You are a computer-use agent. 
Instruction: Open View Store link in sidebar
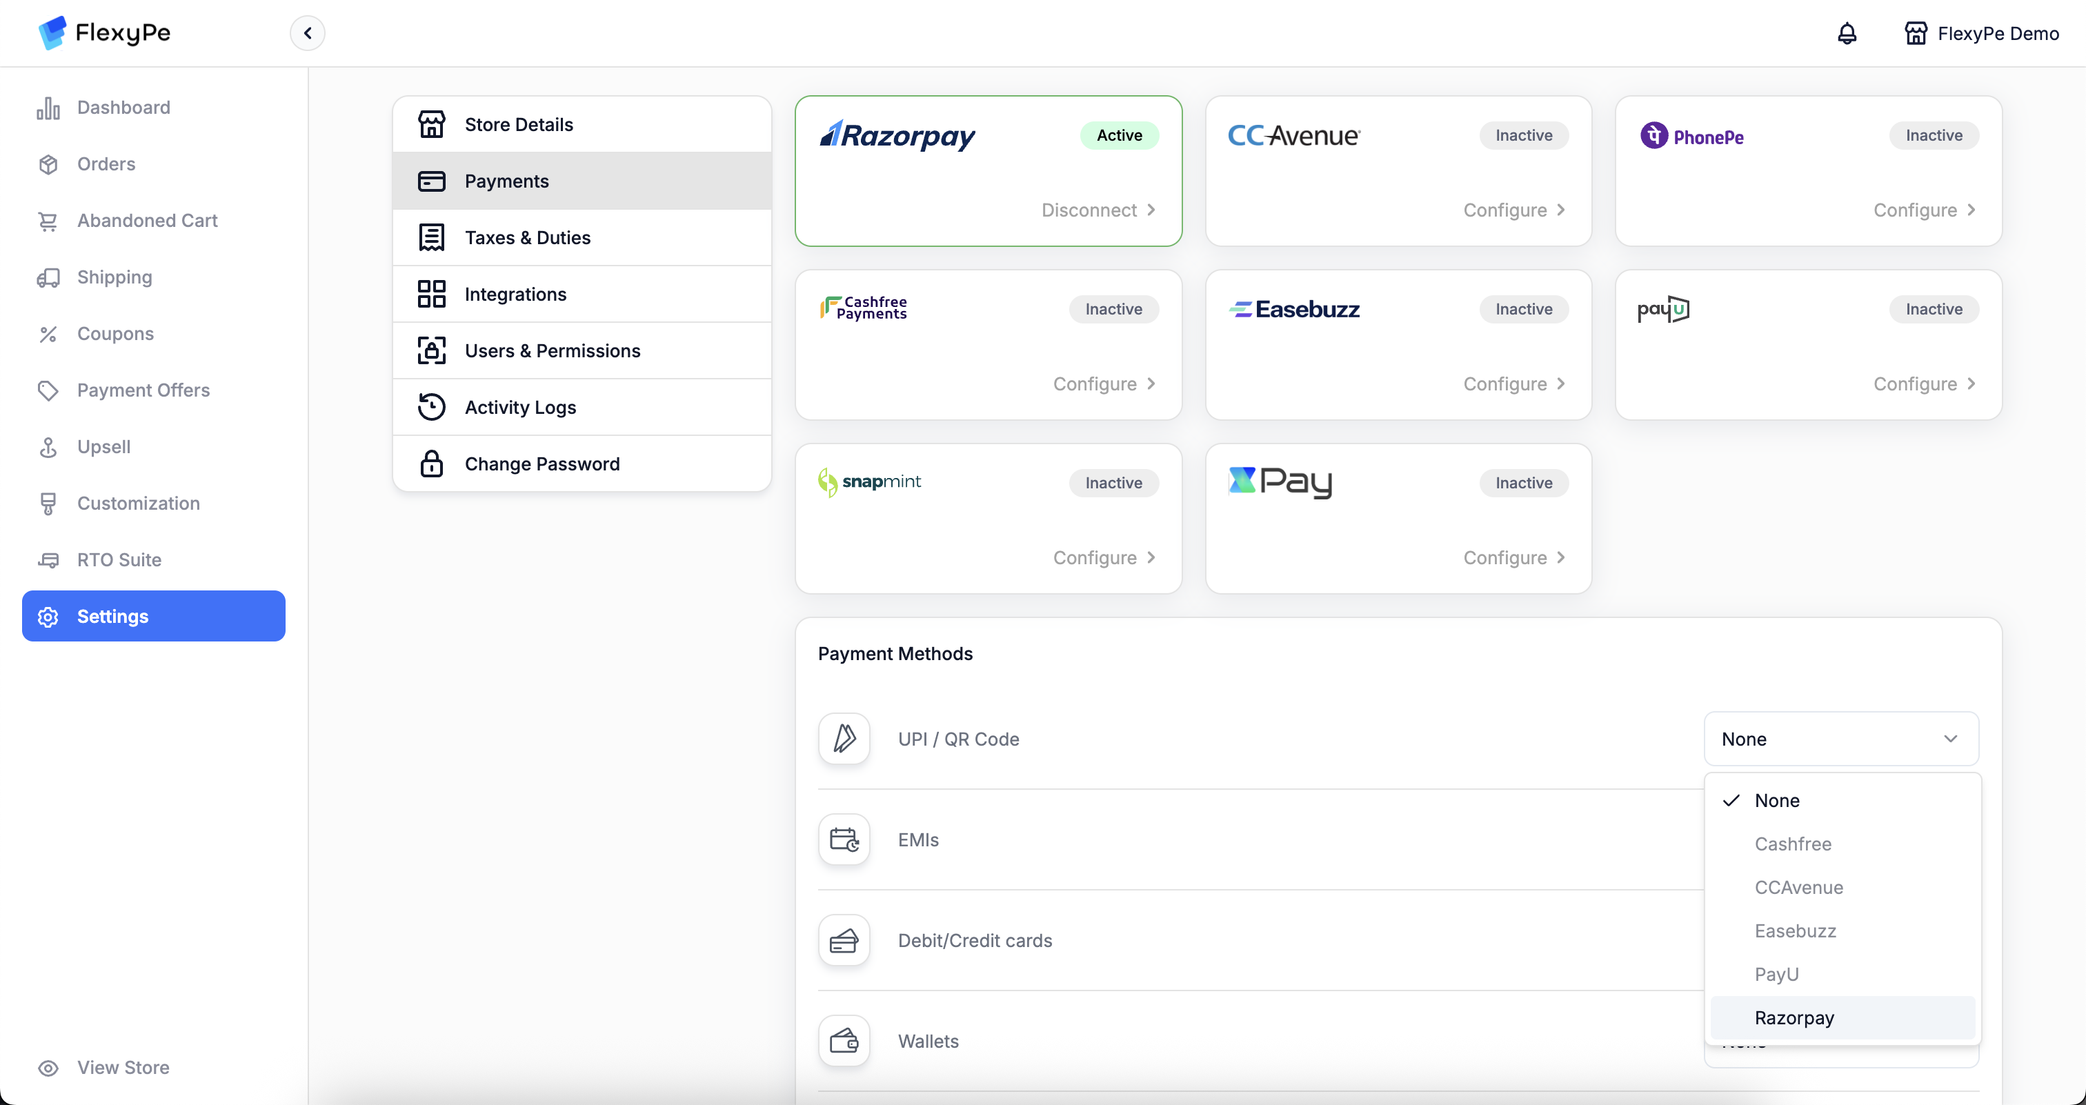123,1067
